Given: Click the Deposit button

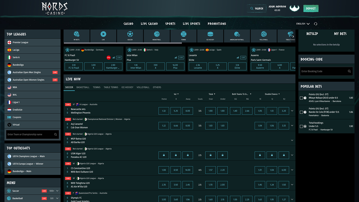Looking at the screenshot, I should pyautogui.click(x=311, y=8).
